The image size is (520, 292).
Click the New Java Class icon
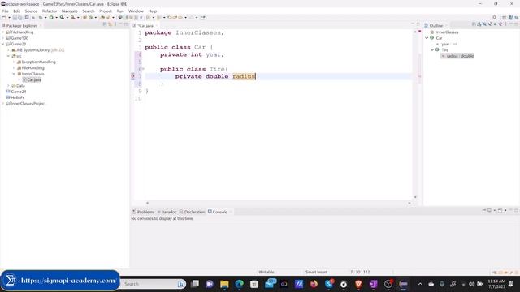[x=90, y=18]
